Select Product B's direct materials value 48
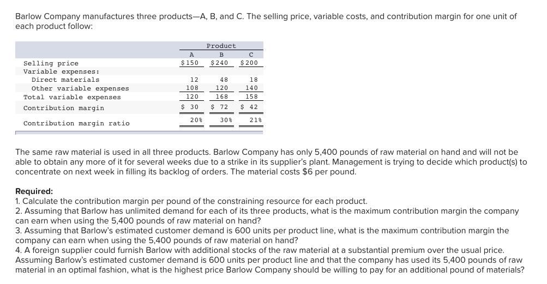The width and height of the screenshot is (547, 284). pos(223,80)
